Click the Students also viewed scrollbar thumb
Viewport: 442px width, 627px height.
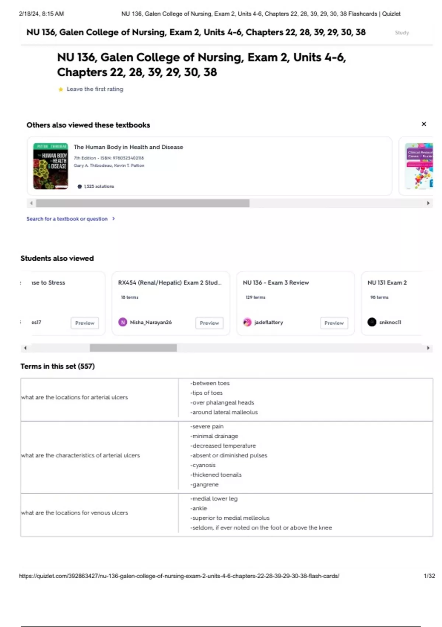[133, 348]
